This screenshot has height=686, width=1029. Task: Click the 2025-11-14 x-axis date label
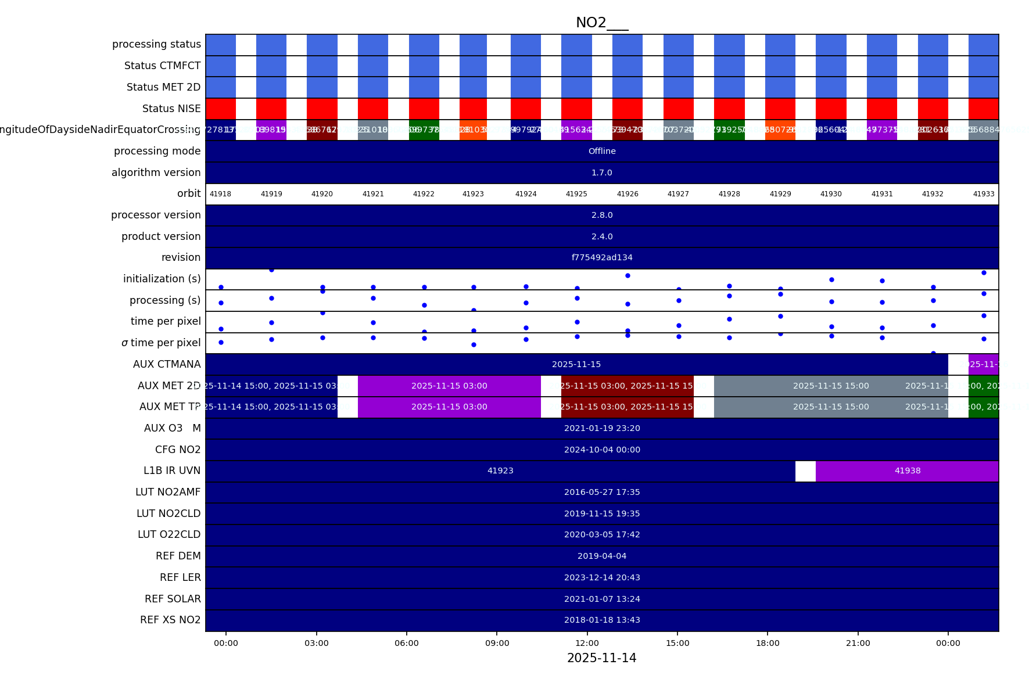(601, 658)
